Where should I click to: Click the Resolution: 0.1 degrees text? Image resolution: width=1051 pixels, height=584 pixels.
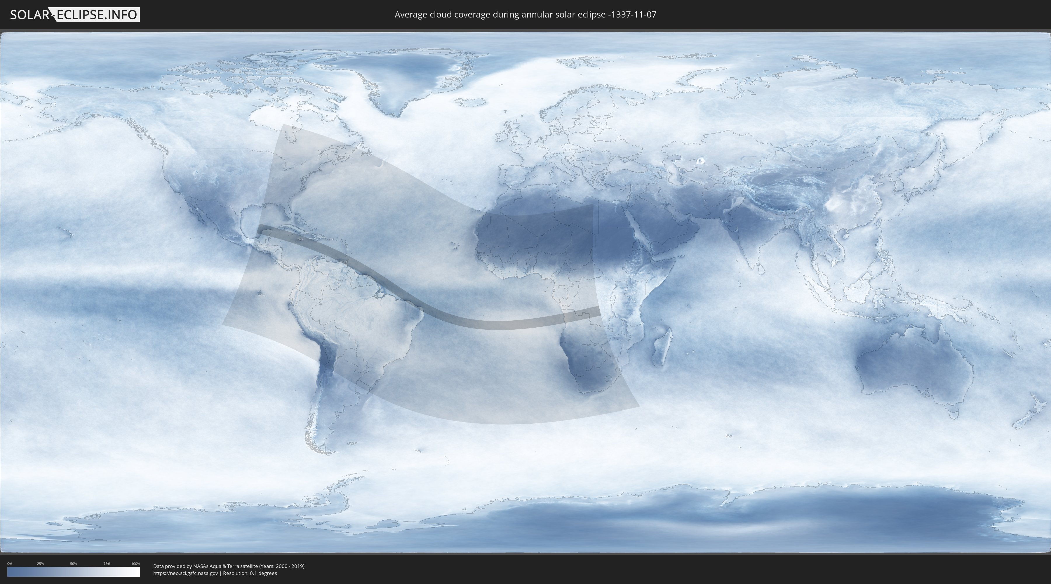[250, 573]
